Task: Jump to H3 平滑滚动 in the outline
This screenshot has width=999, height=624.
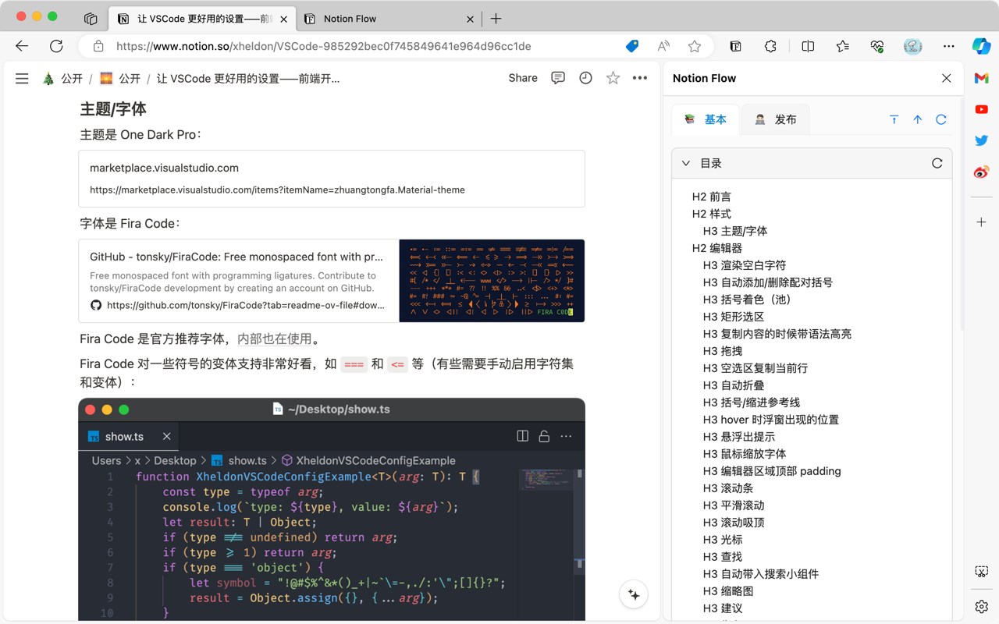Action: pos(734,505)
